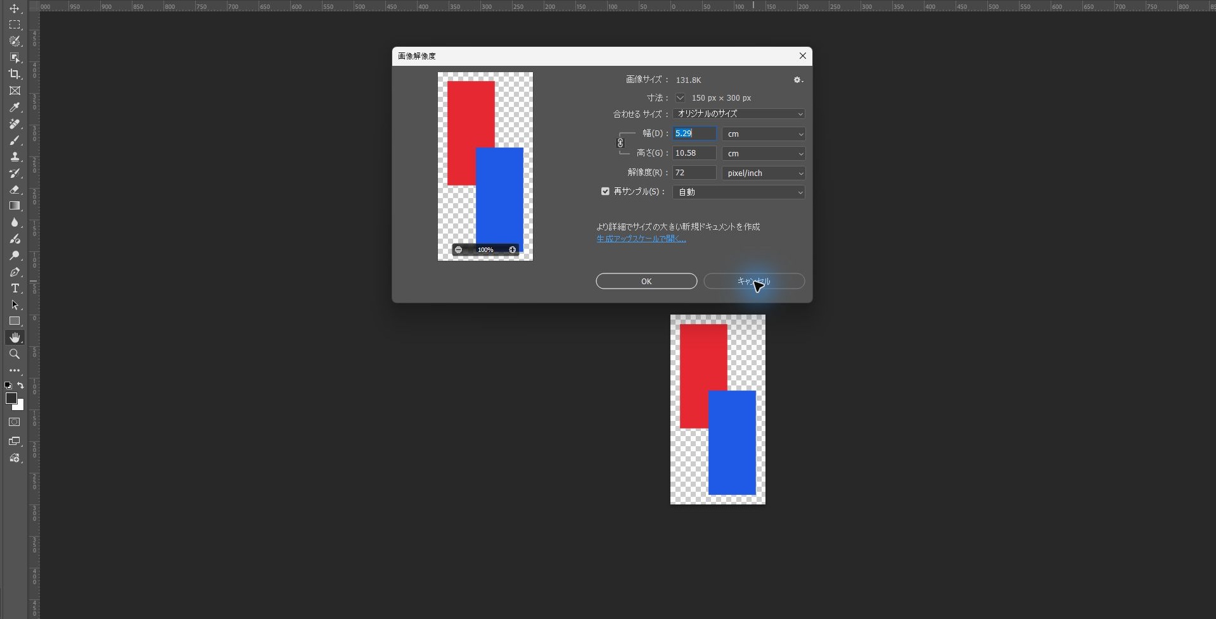Select the Eyedropper tool
The width and height of the screenshot is (1216, 619).
pos(14,107)
